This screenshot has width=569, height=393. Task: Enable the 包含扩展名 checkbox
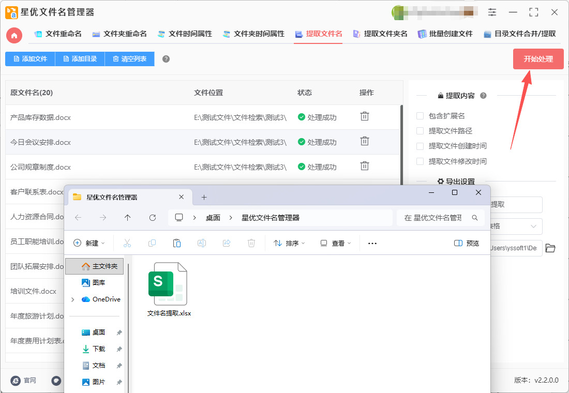pos(420,116)
